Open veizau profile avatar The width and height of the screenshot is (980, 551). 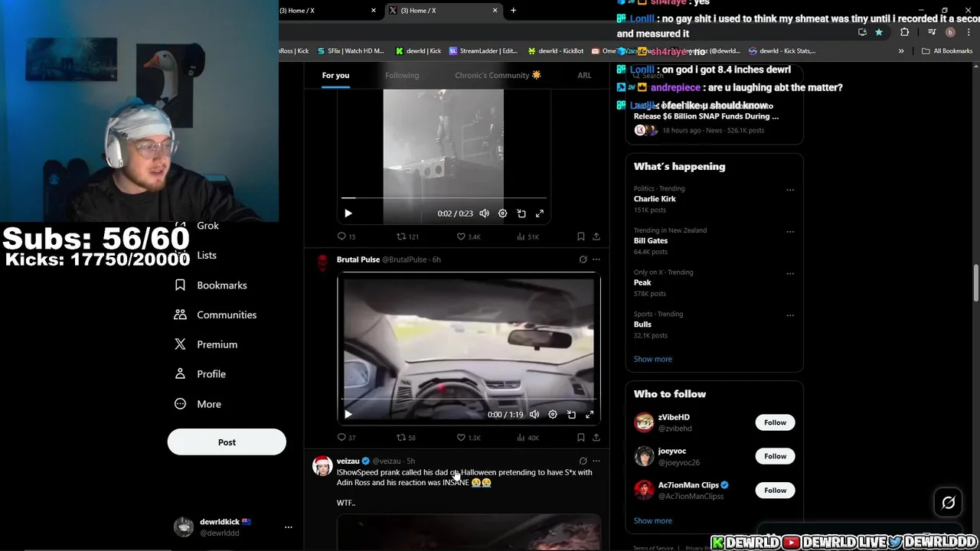coord(322,466)
